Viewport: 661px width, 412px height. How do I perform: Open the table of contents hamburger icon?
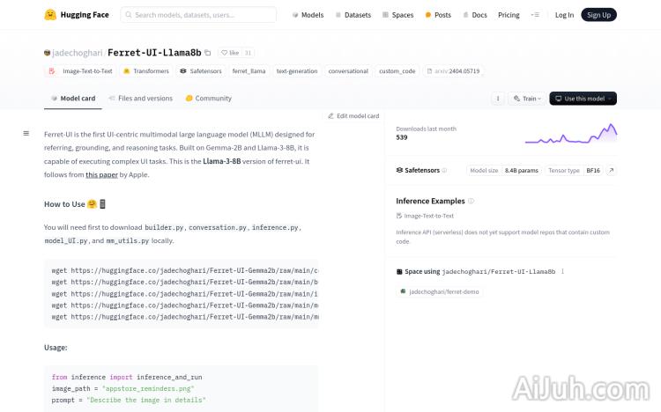tap(26, 134)
